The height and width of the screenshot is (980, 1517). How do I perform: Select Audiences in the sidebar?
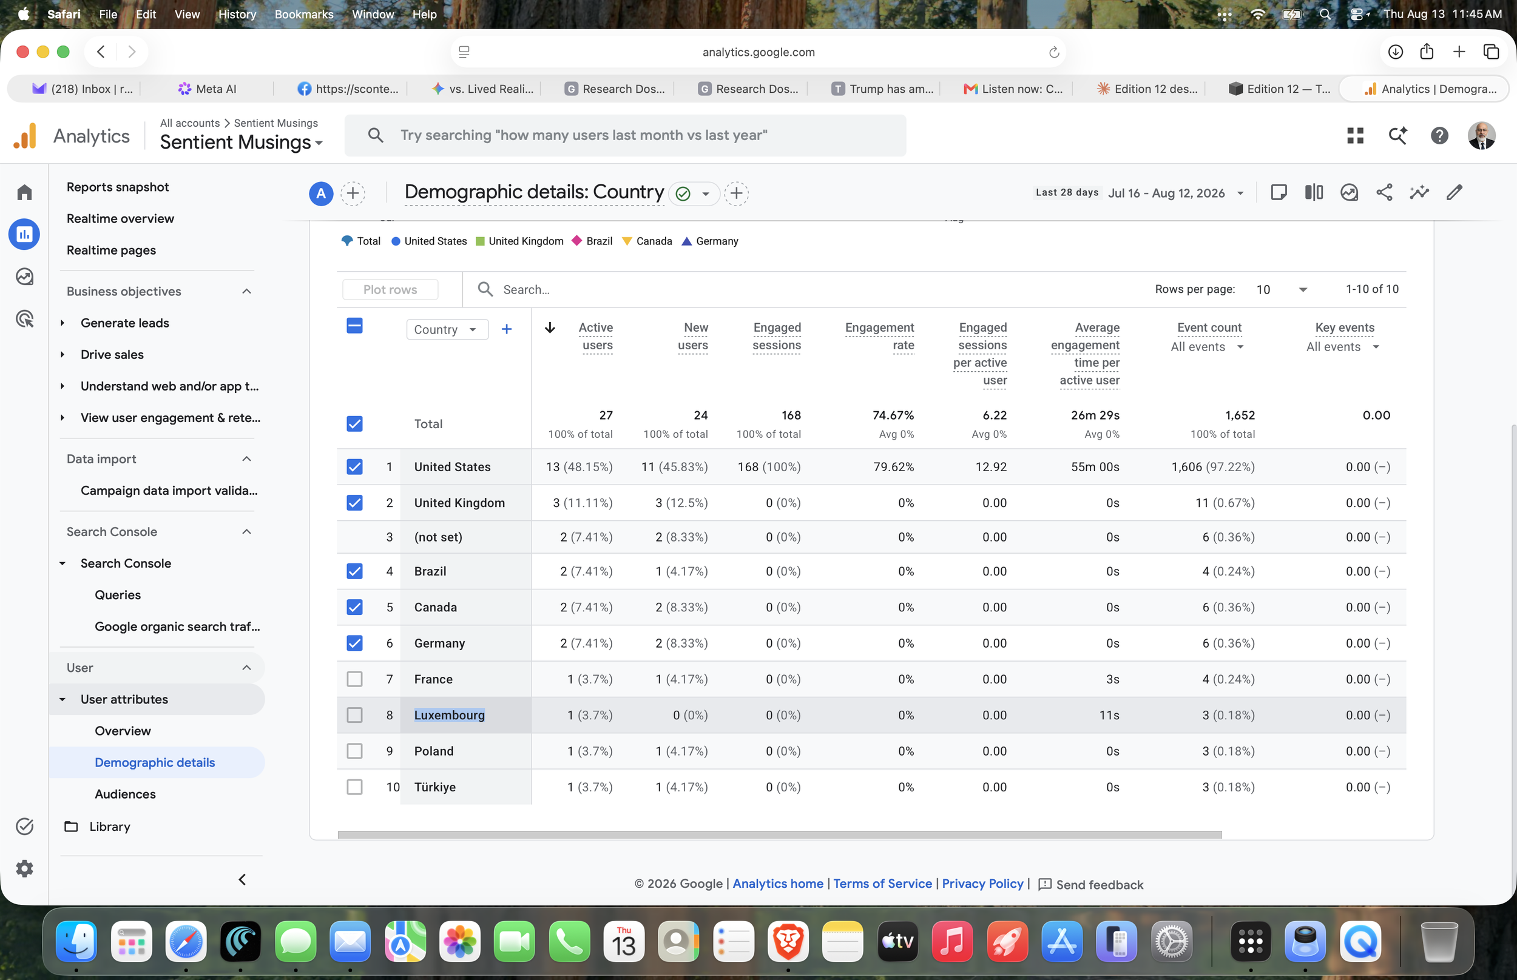click(125, 794)
